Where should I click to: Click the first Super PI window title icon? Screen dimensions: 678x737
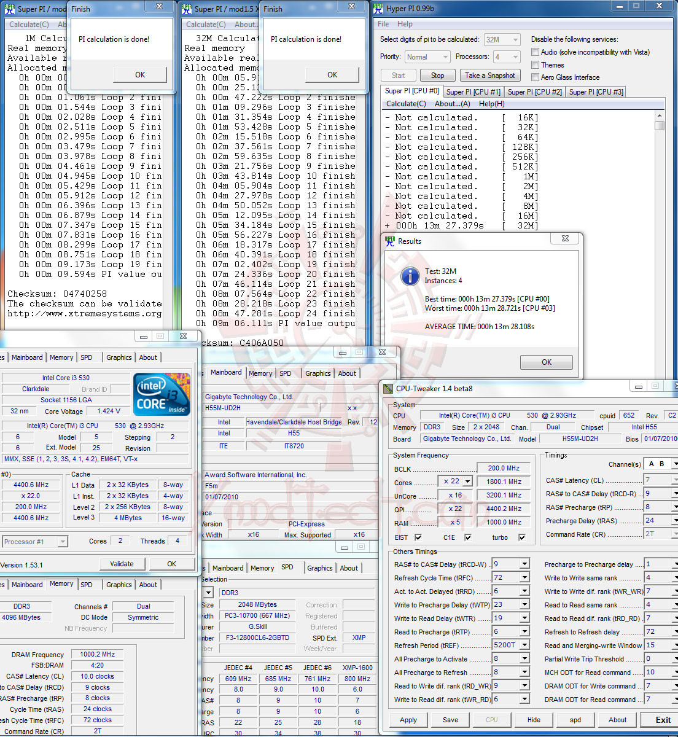coord(10,9)
